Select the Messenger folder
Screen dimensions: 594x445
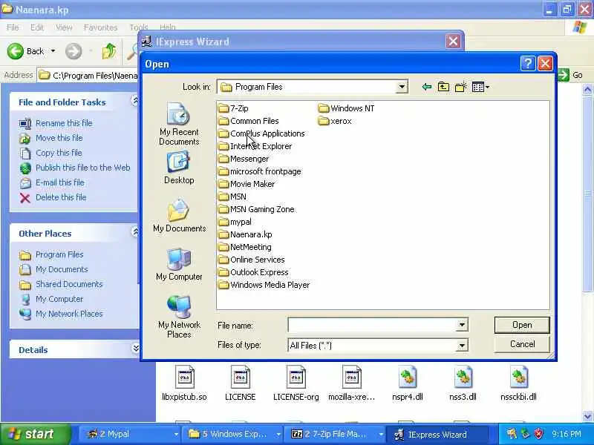[244, 159]
